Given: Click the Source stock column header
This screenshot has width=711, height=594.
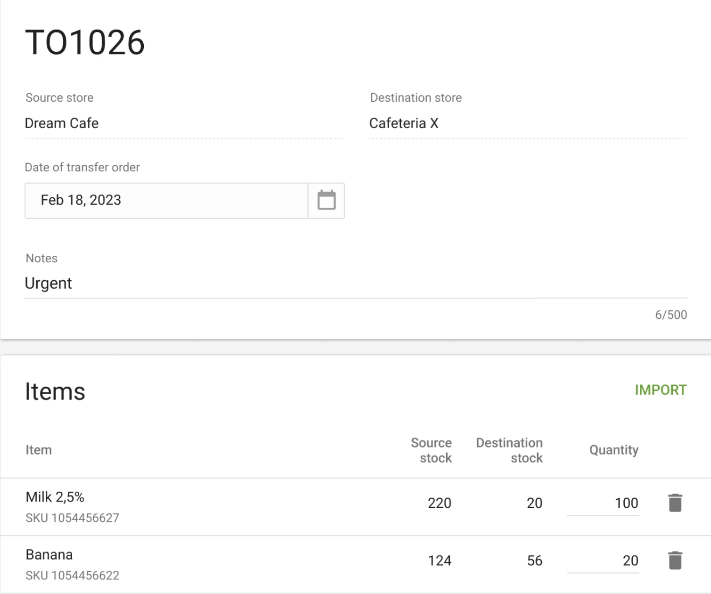Looking at the screenshot, I should pos(431,450).
